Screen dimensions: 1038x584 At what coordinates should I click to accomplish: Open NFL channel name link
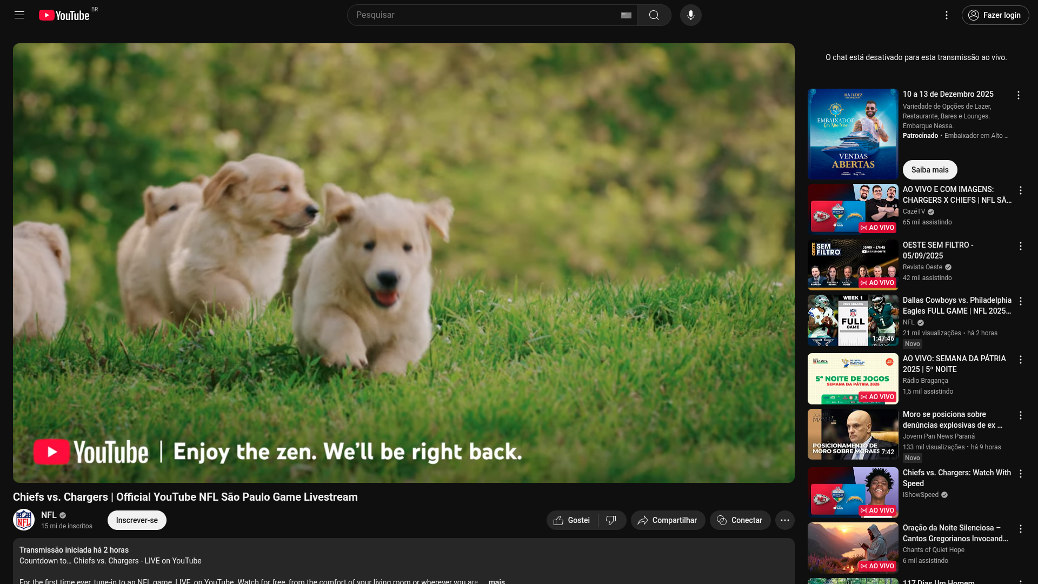[49, 515]
